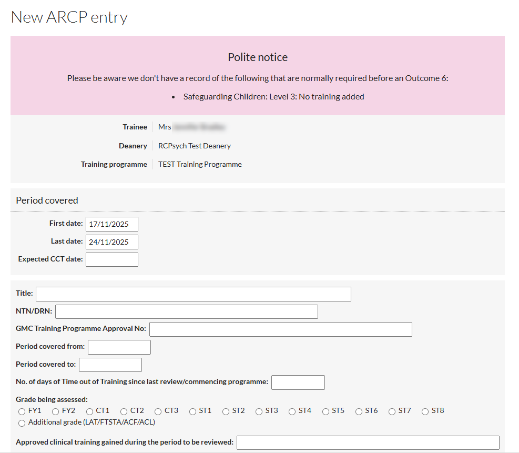The image size is (519, 453).
Task: Focus the NTN/DRN input field
Action: [187, 311]
